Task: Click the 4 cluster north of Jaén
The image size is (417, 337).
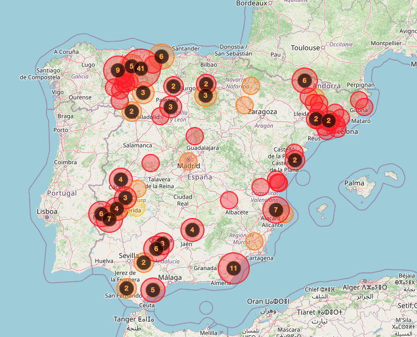Action: 192,229
